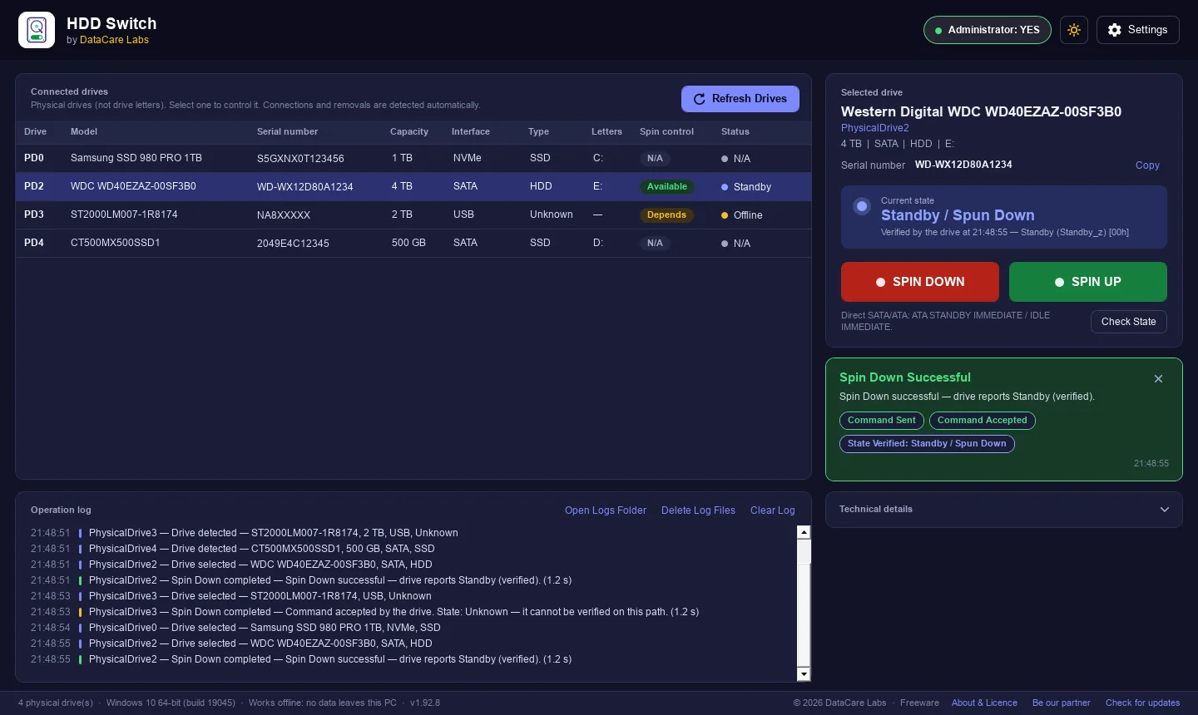Click the Depends spin control badge
This screenshot has height=715, width=1198.
coord(666,215)
